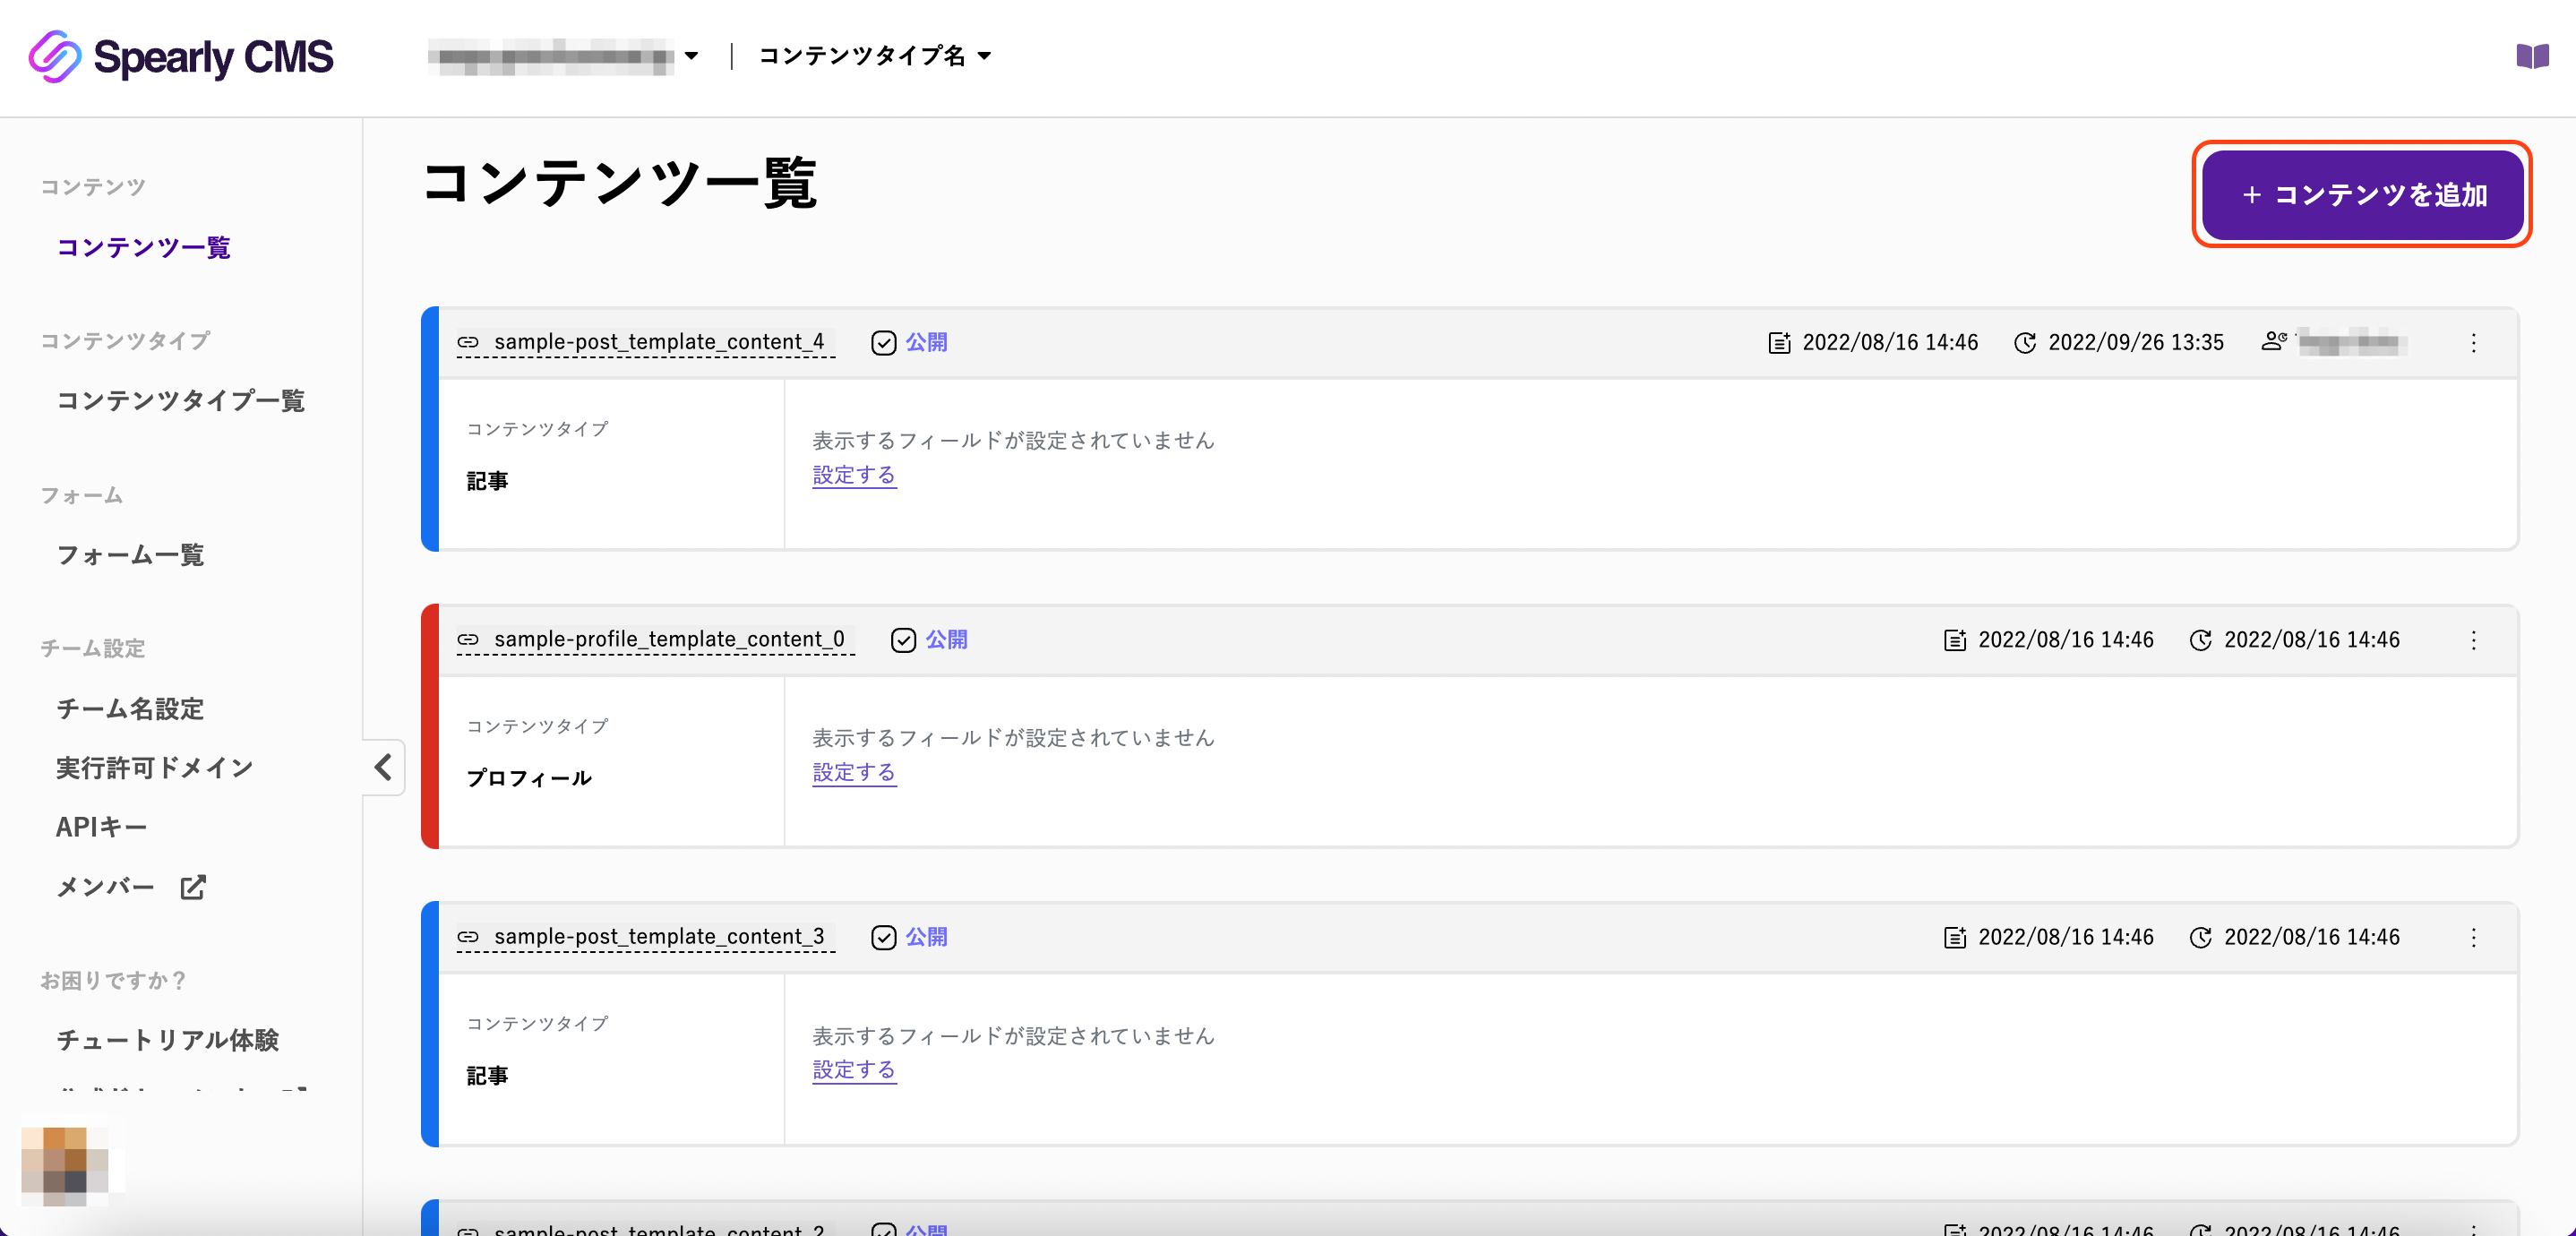
Task: Click user icon on sample-post_template_content_4 row
Action: point(2274,341)
